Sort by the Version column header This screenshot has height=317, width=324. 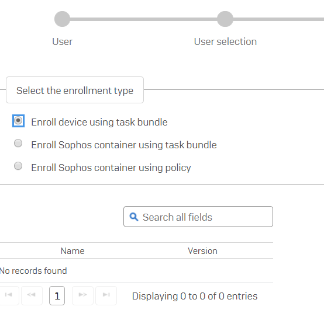point(202,251)
